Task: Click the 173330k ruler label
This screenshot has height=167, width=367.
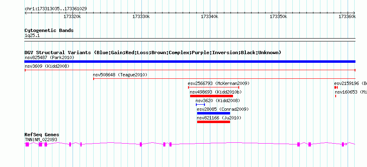Action: coord(141,16)
